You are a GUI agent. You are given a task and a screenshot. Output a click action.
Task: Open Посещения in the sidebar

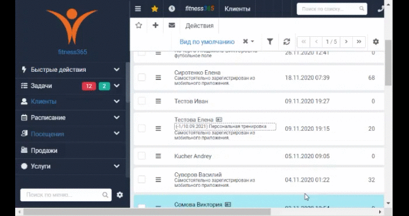coord(47,134)
